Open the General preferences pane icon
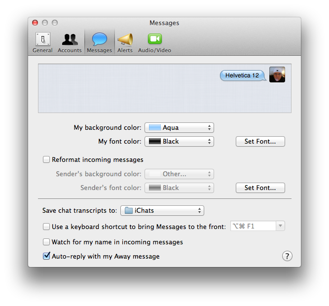Viewport: 329px width, 306px height. (x=42, y=39)
